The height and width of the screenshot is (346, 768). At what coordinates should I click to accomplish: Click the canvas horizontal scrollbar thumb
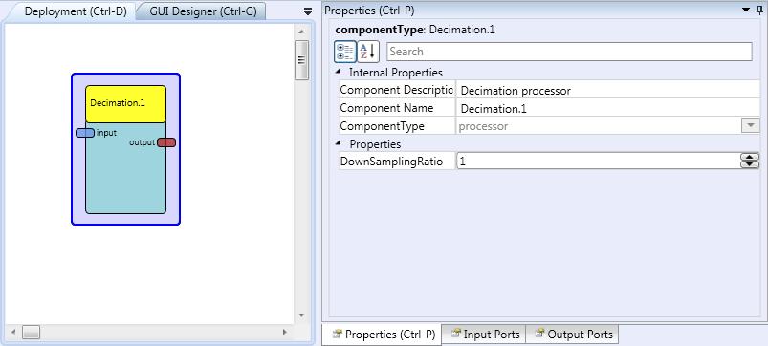31,333
